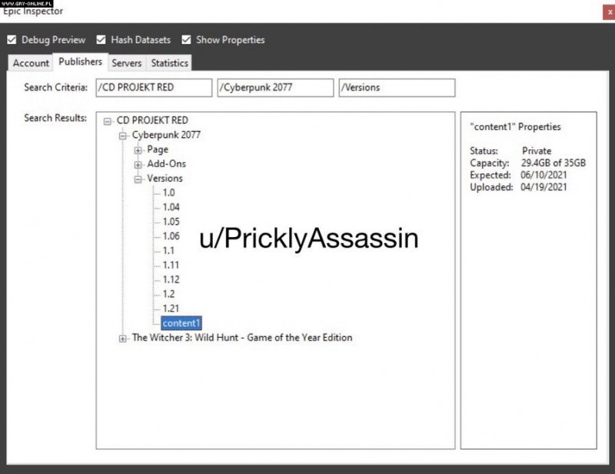Click the /Cyberpunk 2077 search field

[275, 88]
